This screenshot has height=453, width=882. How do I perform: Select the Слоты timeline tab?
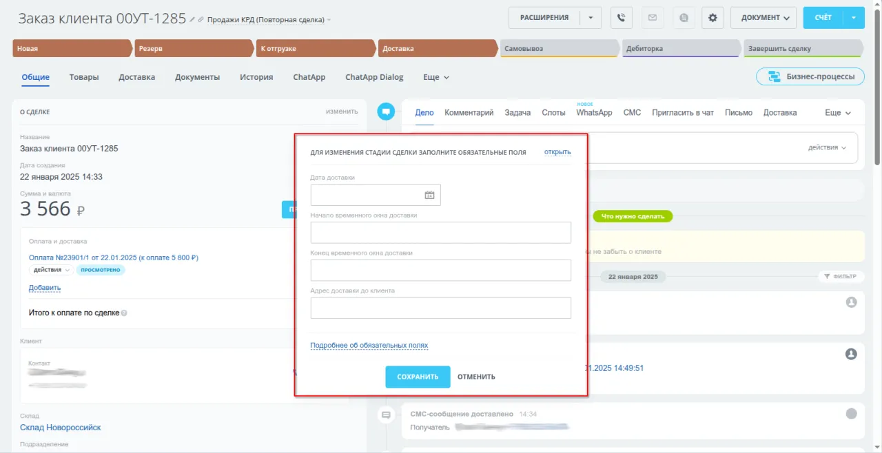pyautogui.click(x=553, y=112)
